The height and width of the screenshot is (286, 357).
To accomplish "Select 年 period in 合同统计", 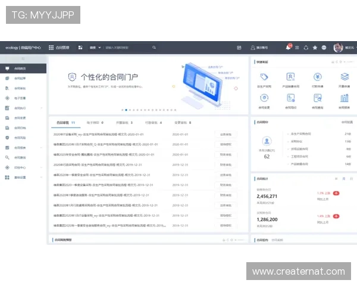I will [x=336, y=179].
